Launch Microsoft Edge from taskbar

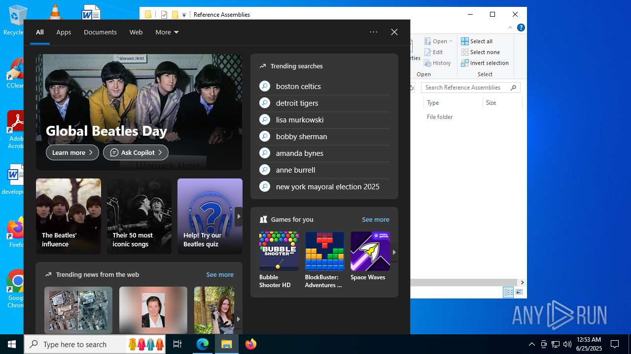click(203, 344)
